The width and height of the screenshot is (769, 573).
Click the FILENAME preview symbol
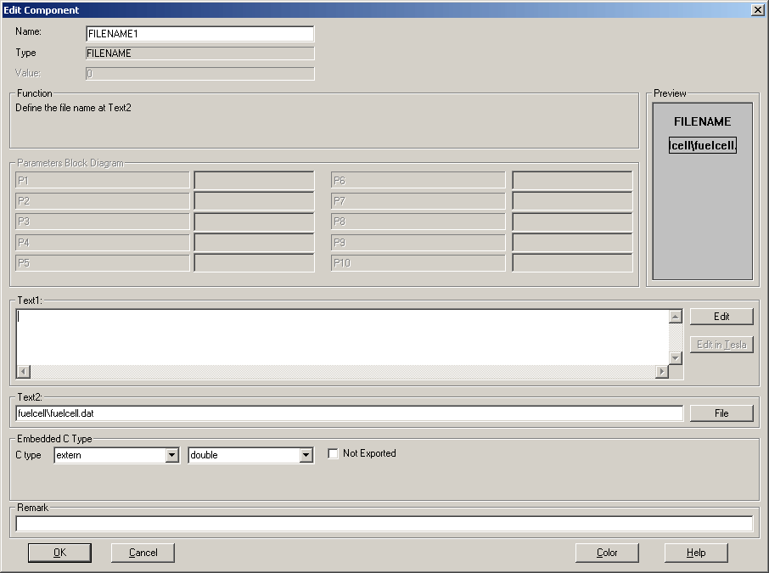coord(702,121)
